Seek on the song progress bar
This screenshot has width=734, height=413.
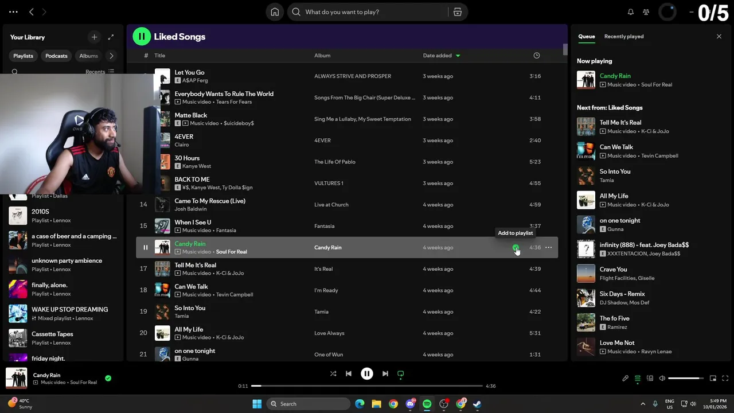[x=367, y=386]
